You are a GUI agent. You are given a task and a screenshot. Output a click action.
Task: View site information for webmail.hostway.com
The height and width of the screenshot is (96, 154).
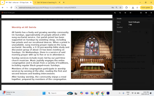click(x=16, y=7)
